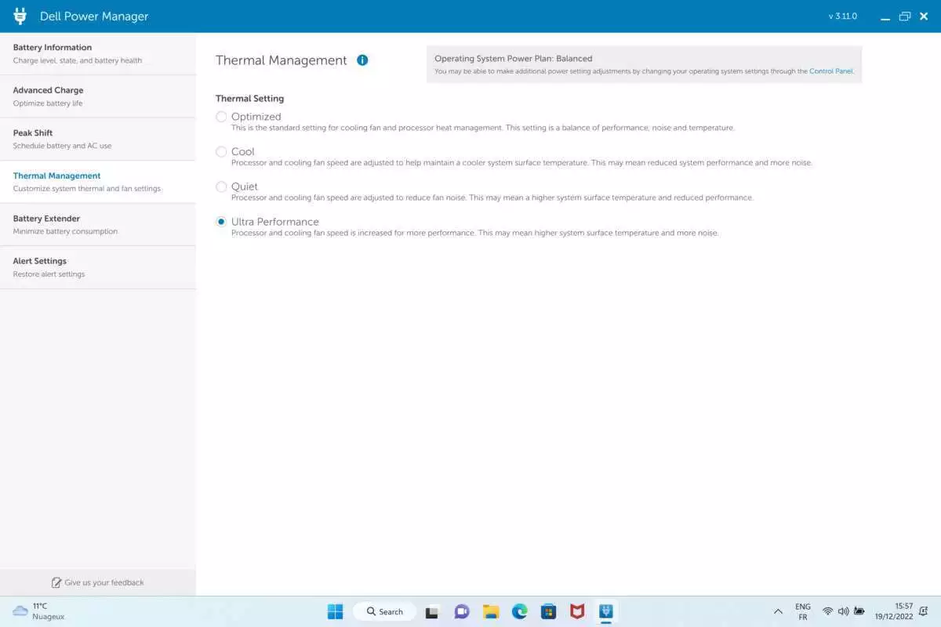Switch the ENG FR input language
The height and width of the screenshot is (627, 941).
[x=803, y=611]
